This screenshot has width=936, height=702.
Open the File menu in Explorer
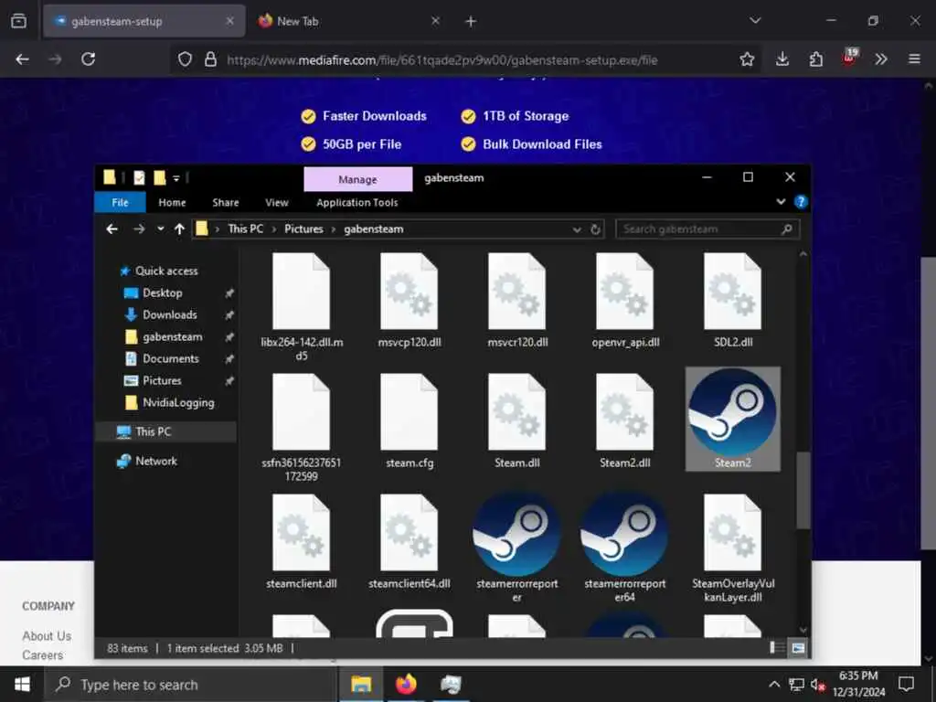[120, 202]
